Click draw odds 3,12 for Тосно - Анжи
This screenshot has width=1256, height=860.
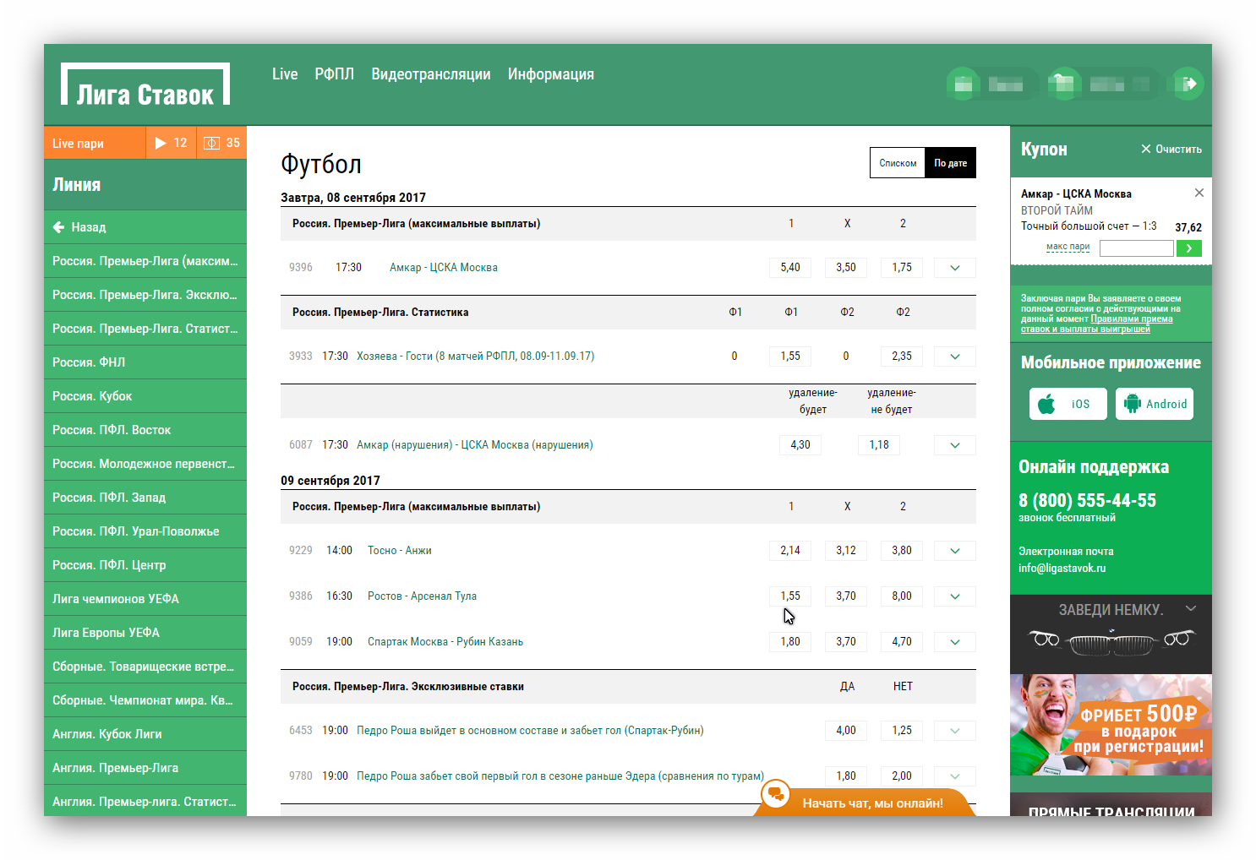click(x=846, y=551)
